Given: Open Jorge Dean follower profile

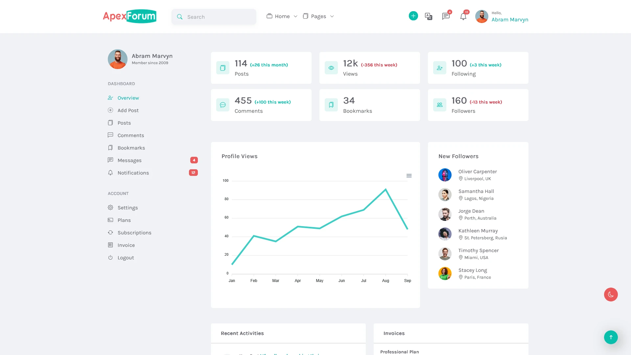Looking at the screenshot, I should (x=471, y=211).
